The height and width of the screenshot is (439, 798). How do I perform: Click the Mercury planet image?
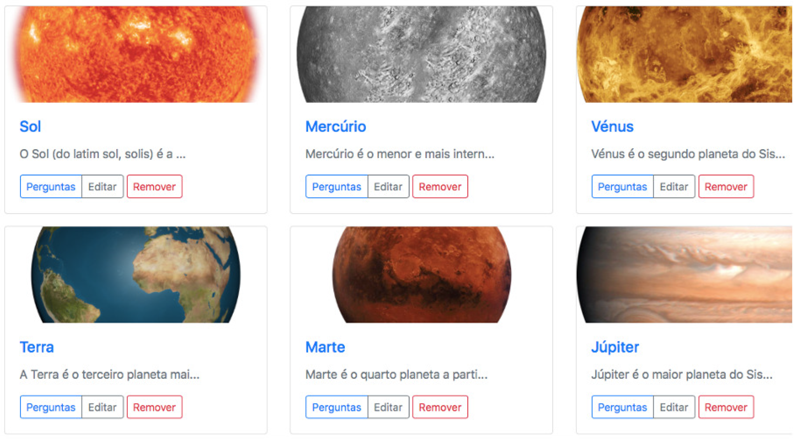(x=422, y=54)
